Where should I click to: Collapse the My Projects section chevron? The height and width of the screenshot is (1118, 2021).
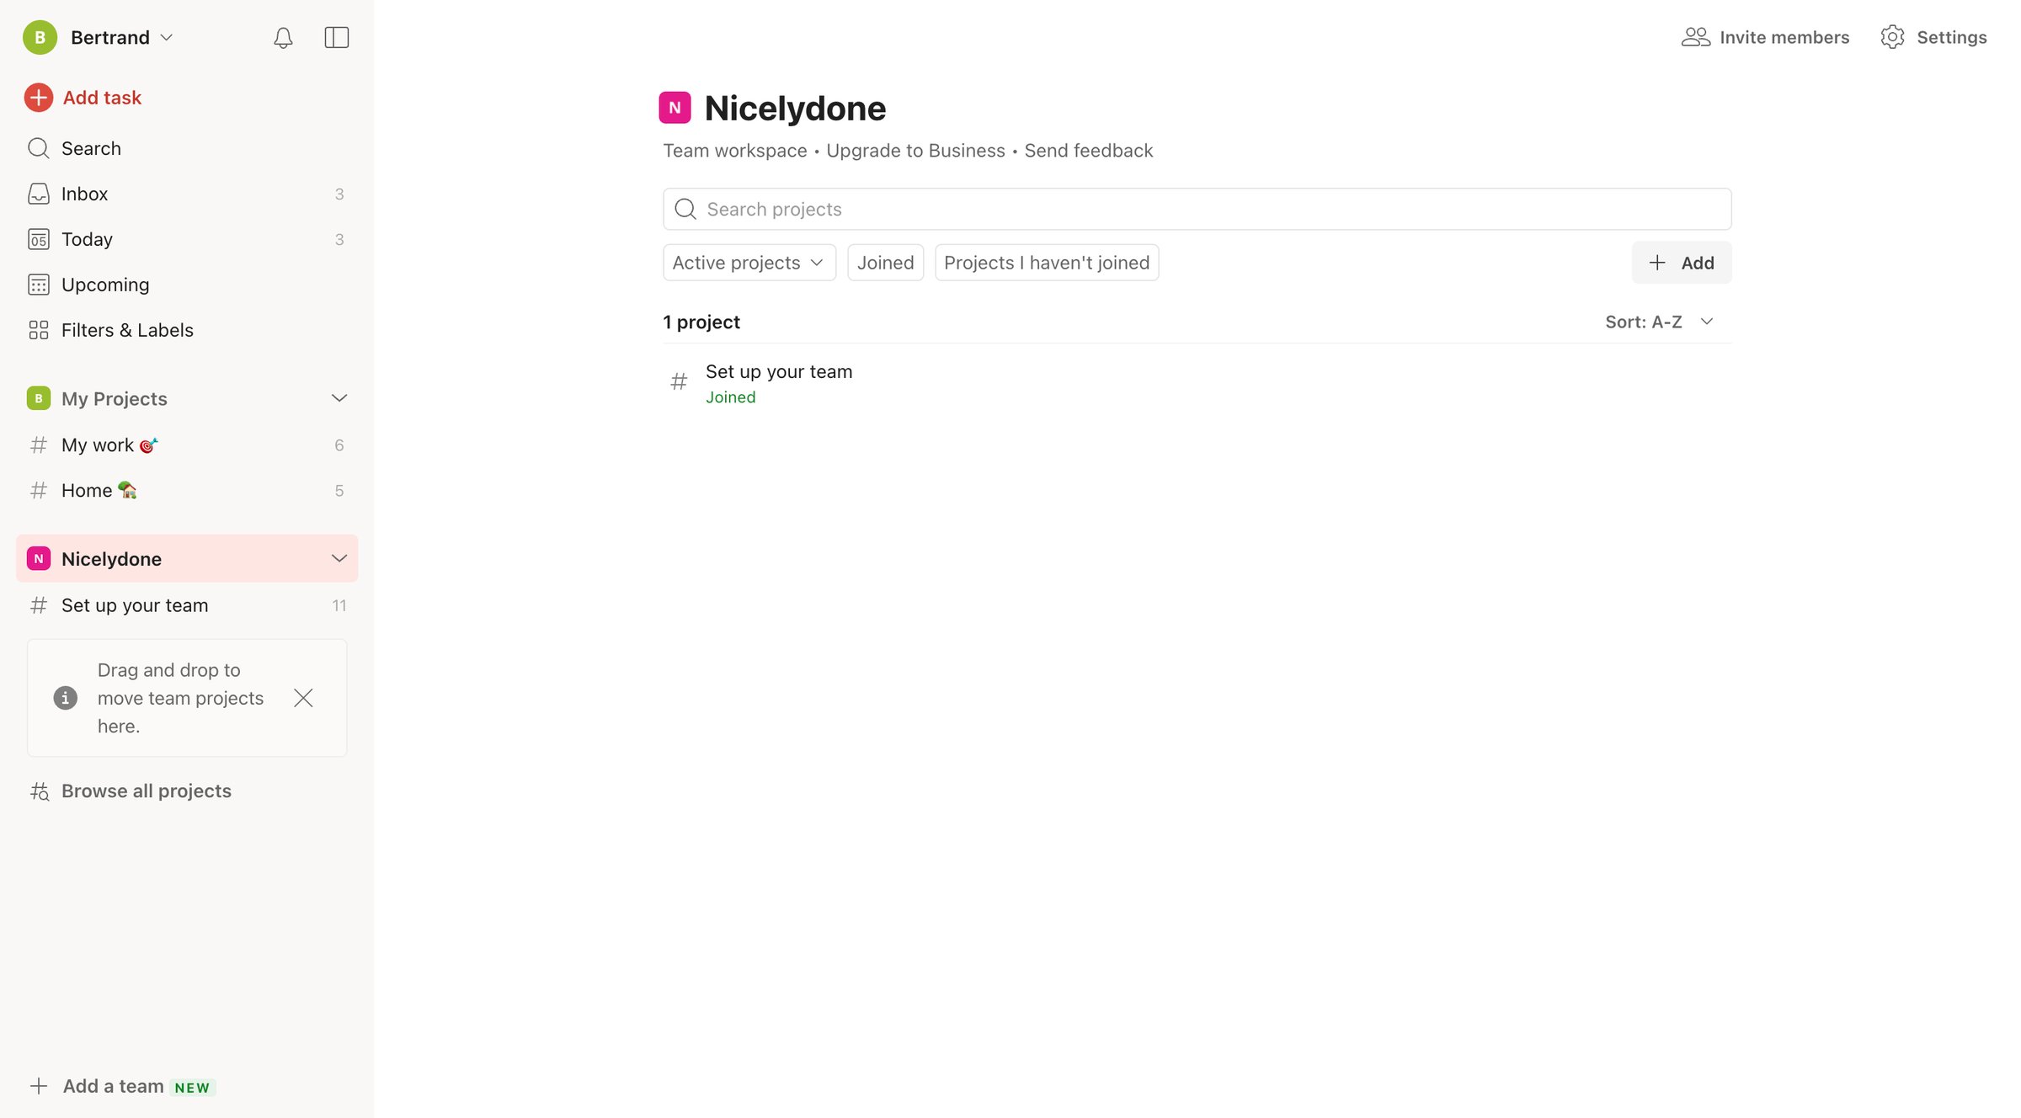[339, 398]
